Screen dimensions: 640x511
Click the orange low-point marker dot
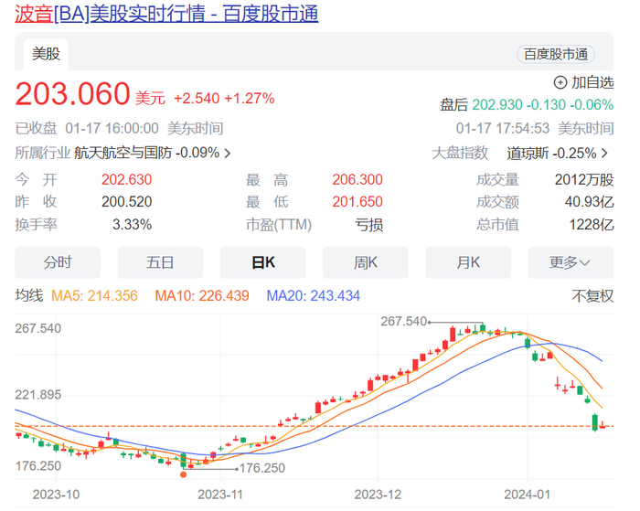click(x=183, y=474)
